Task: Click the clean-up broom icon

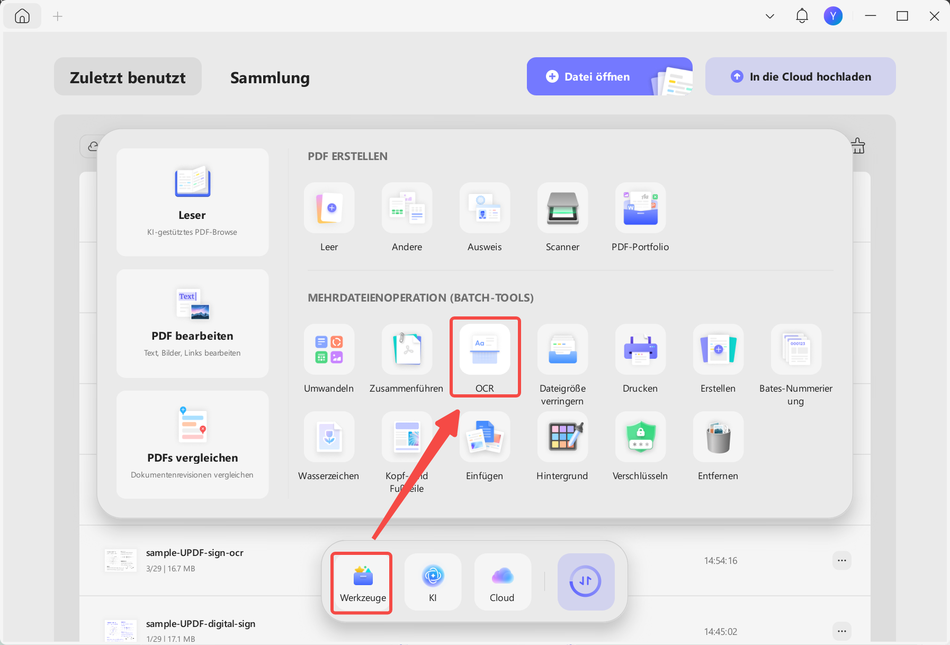Action: click(858, 145)
